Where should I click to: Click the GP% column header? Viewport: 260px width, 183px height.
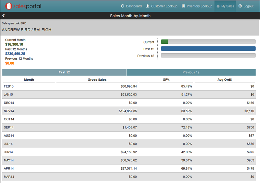pos(166,79)
